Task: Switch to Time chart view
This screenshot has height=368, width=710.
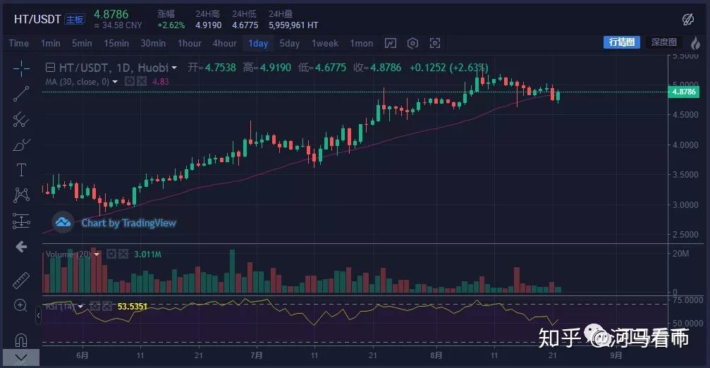Action: point(18,44)
